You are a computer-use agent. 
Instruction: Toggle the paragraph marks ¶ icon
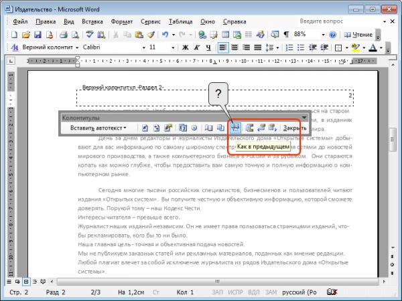(x=286, y=35)
